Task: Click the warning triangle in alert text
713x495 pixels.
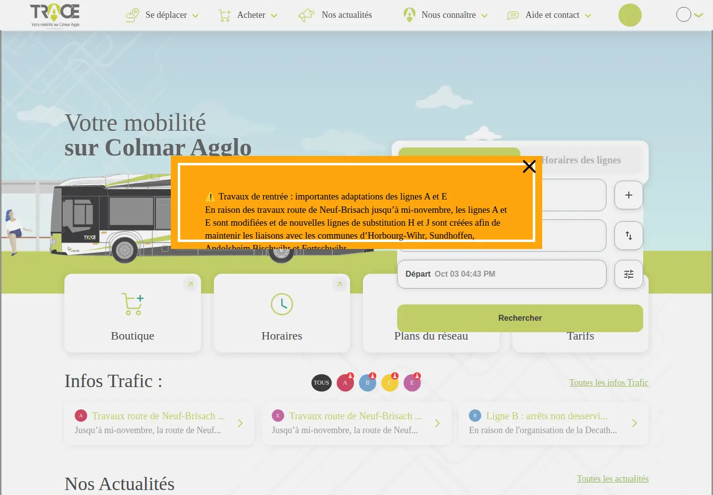Action: click(210, 197)
